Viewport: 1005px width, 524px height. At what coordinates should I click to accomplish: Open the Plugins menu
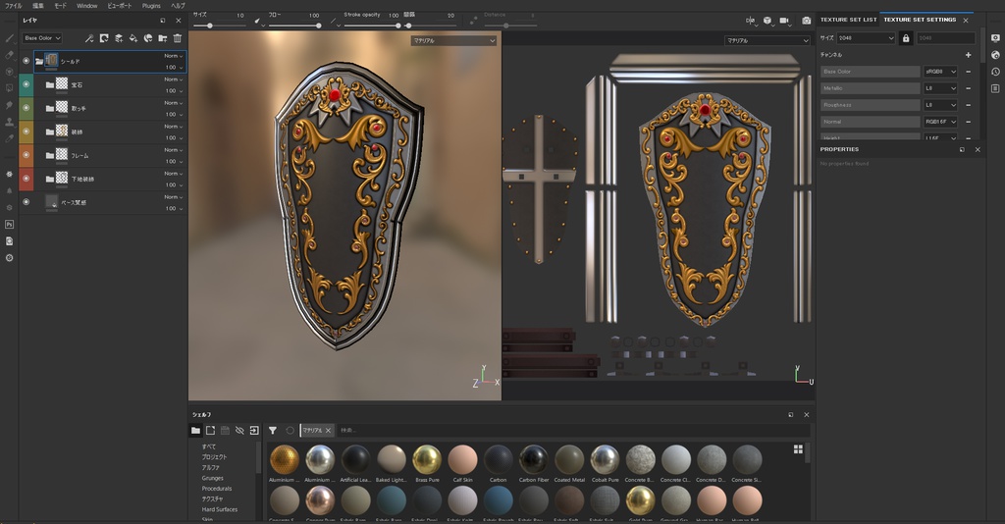point(151,6)
